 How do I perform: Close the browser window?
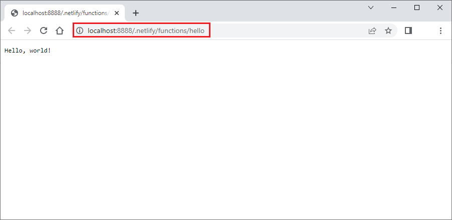pyautogui.click(x=440, y=7)
